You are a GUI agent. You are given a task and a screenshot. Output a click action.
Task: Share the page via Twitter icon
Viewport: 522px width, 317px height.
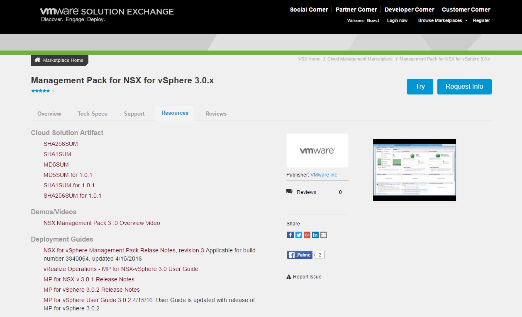(299, 235)
